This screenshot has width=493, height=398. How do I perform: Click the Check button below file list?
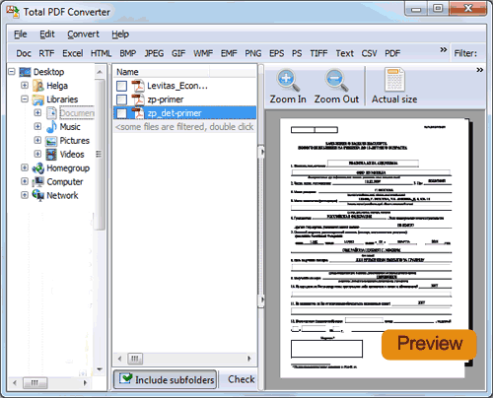tap(242, 379)
